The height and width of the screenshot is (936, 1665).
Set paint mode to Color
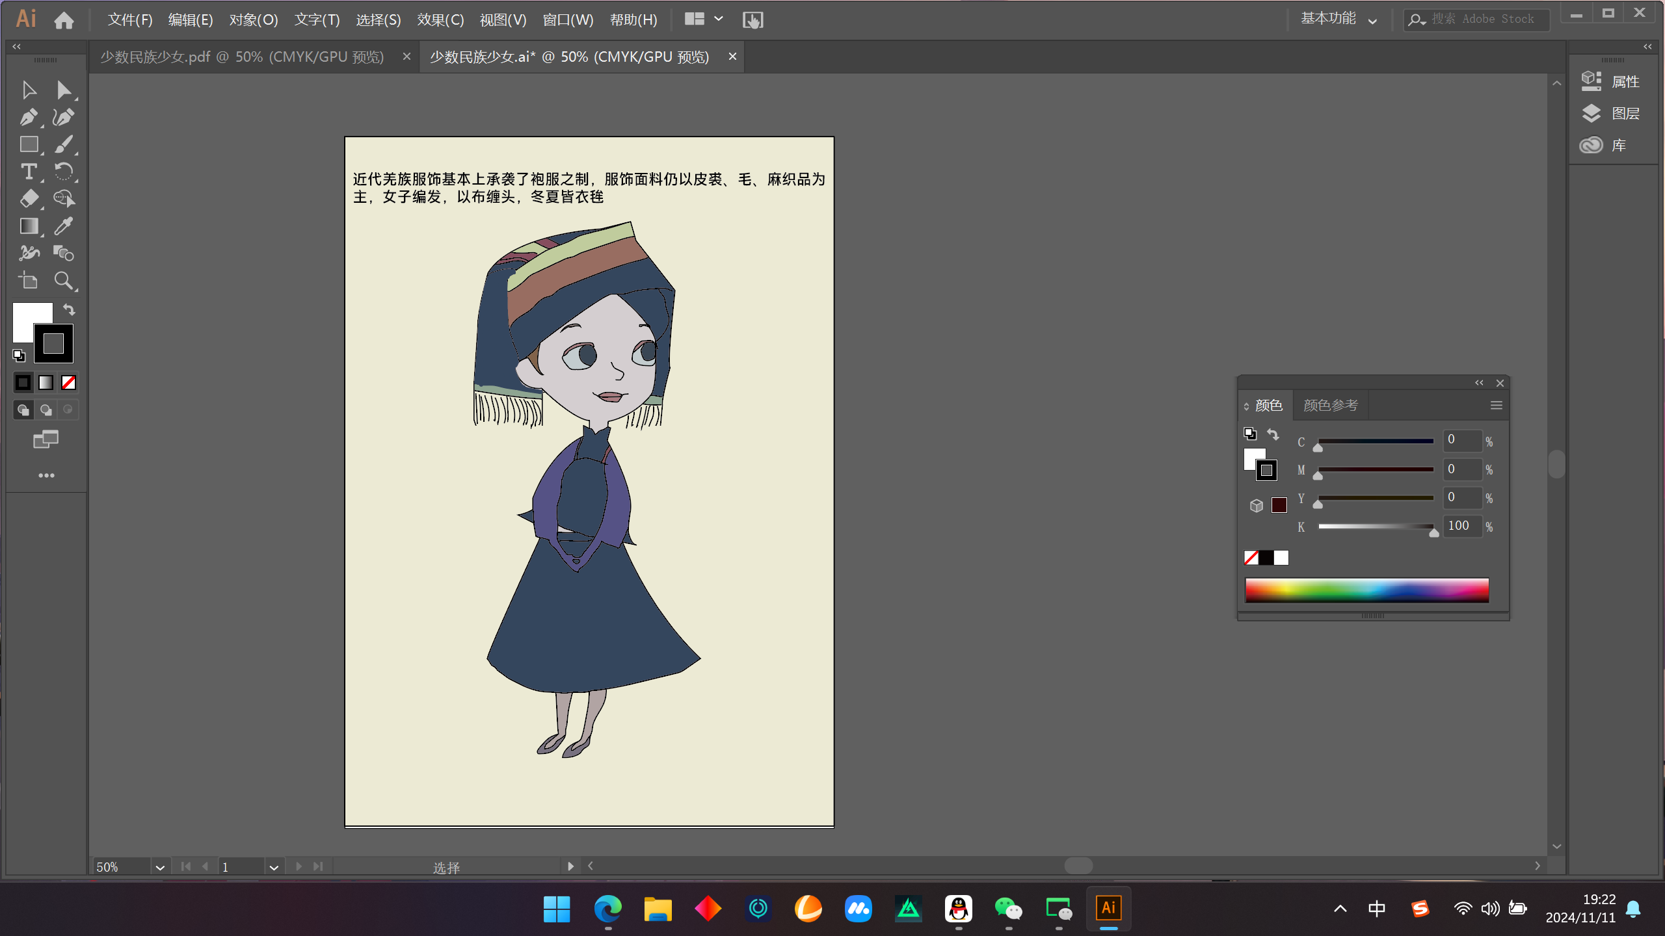click(x=23, y=383)
